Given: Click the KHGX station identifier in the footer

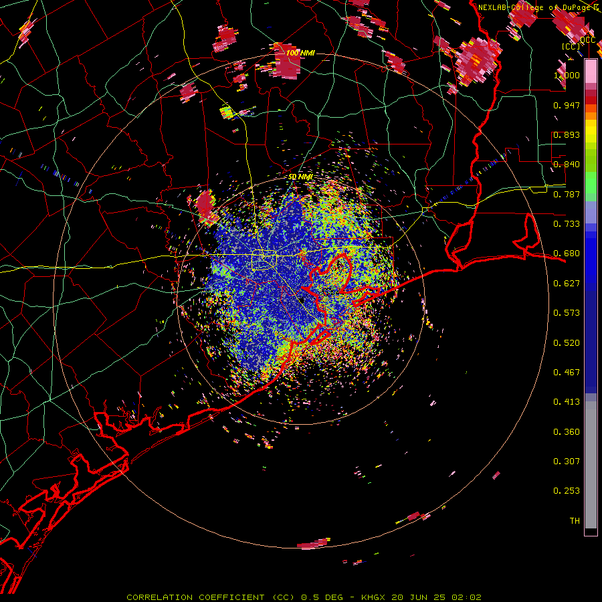Looking at the screenshot, I should pos(373,597).
